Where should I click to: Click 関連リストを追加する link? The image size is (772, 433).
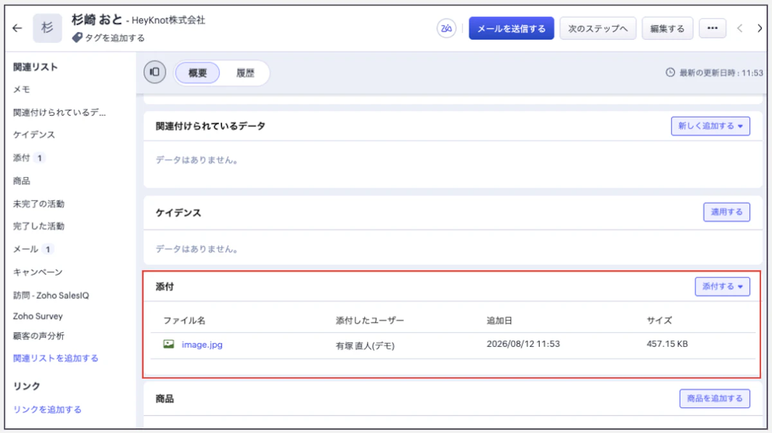[x=56, y=358]
